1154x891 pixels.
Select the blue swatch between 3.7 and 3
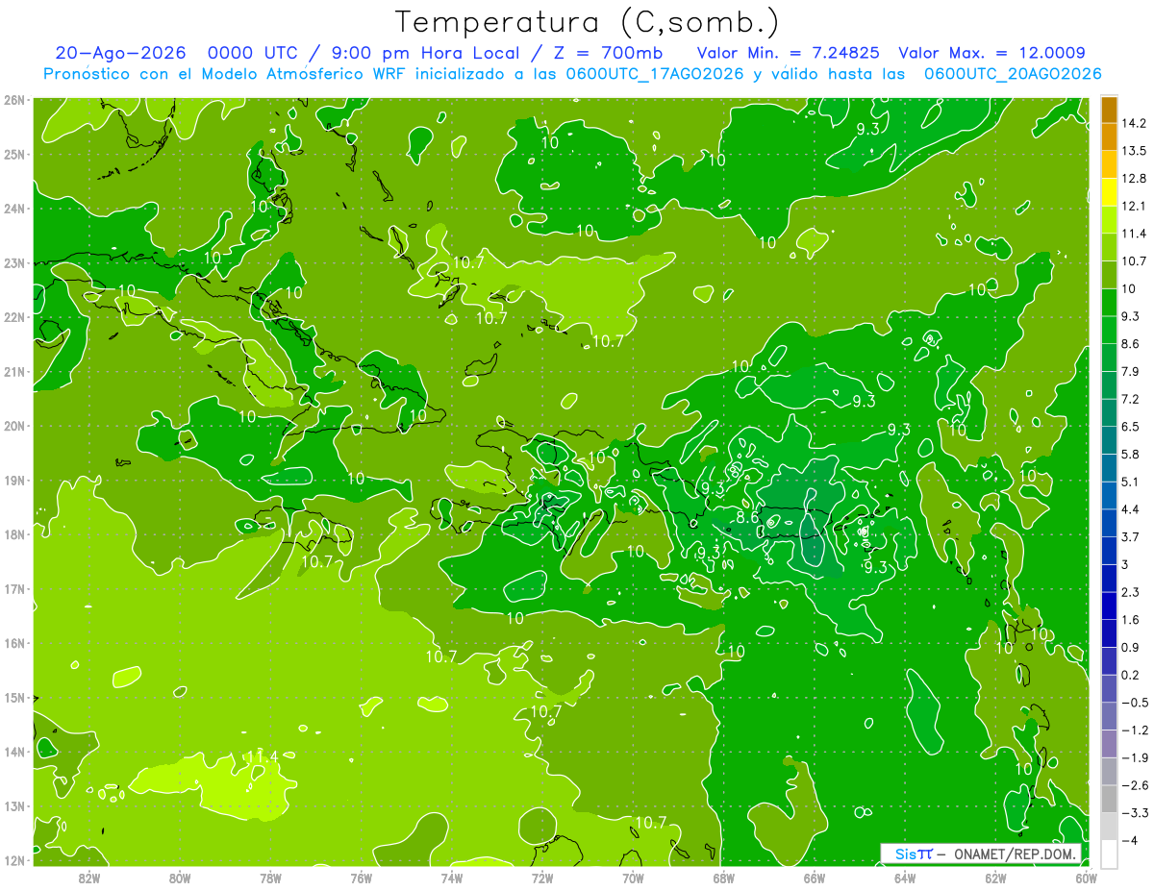click(1109, 551)
